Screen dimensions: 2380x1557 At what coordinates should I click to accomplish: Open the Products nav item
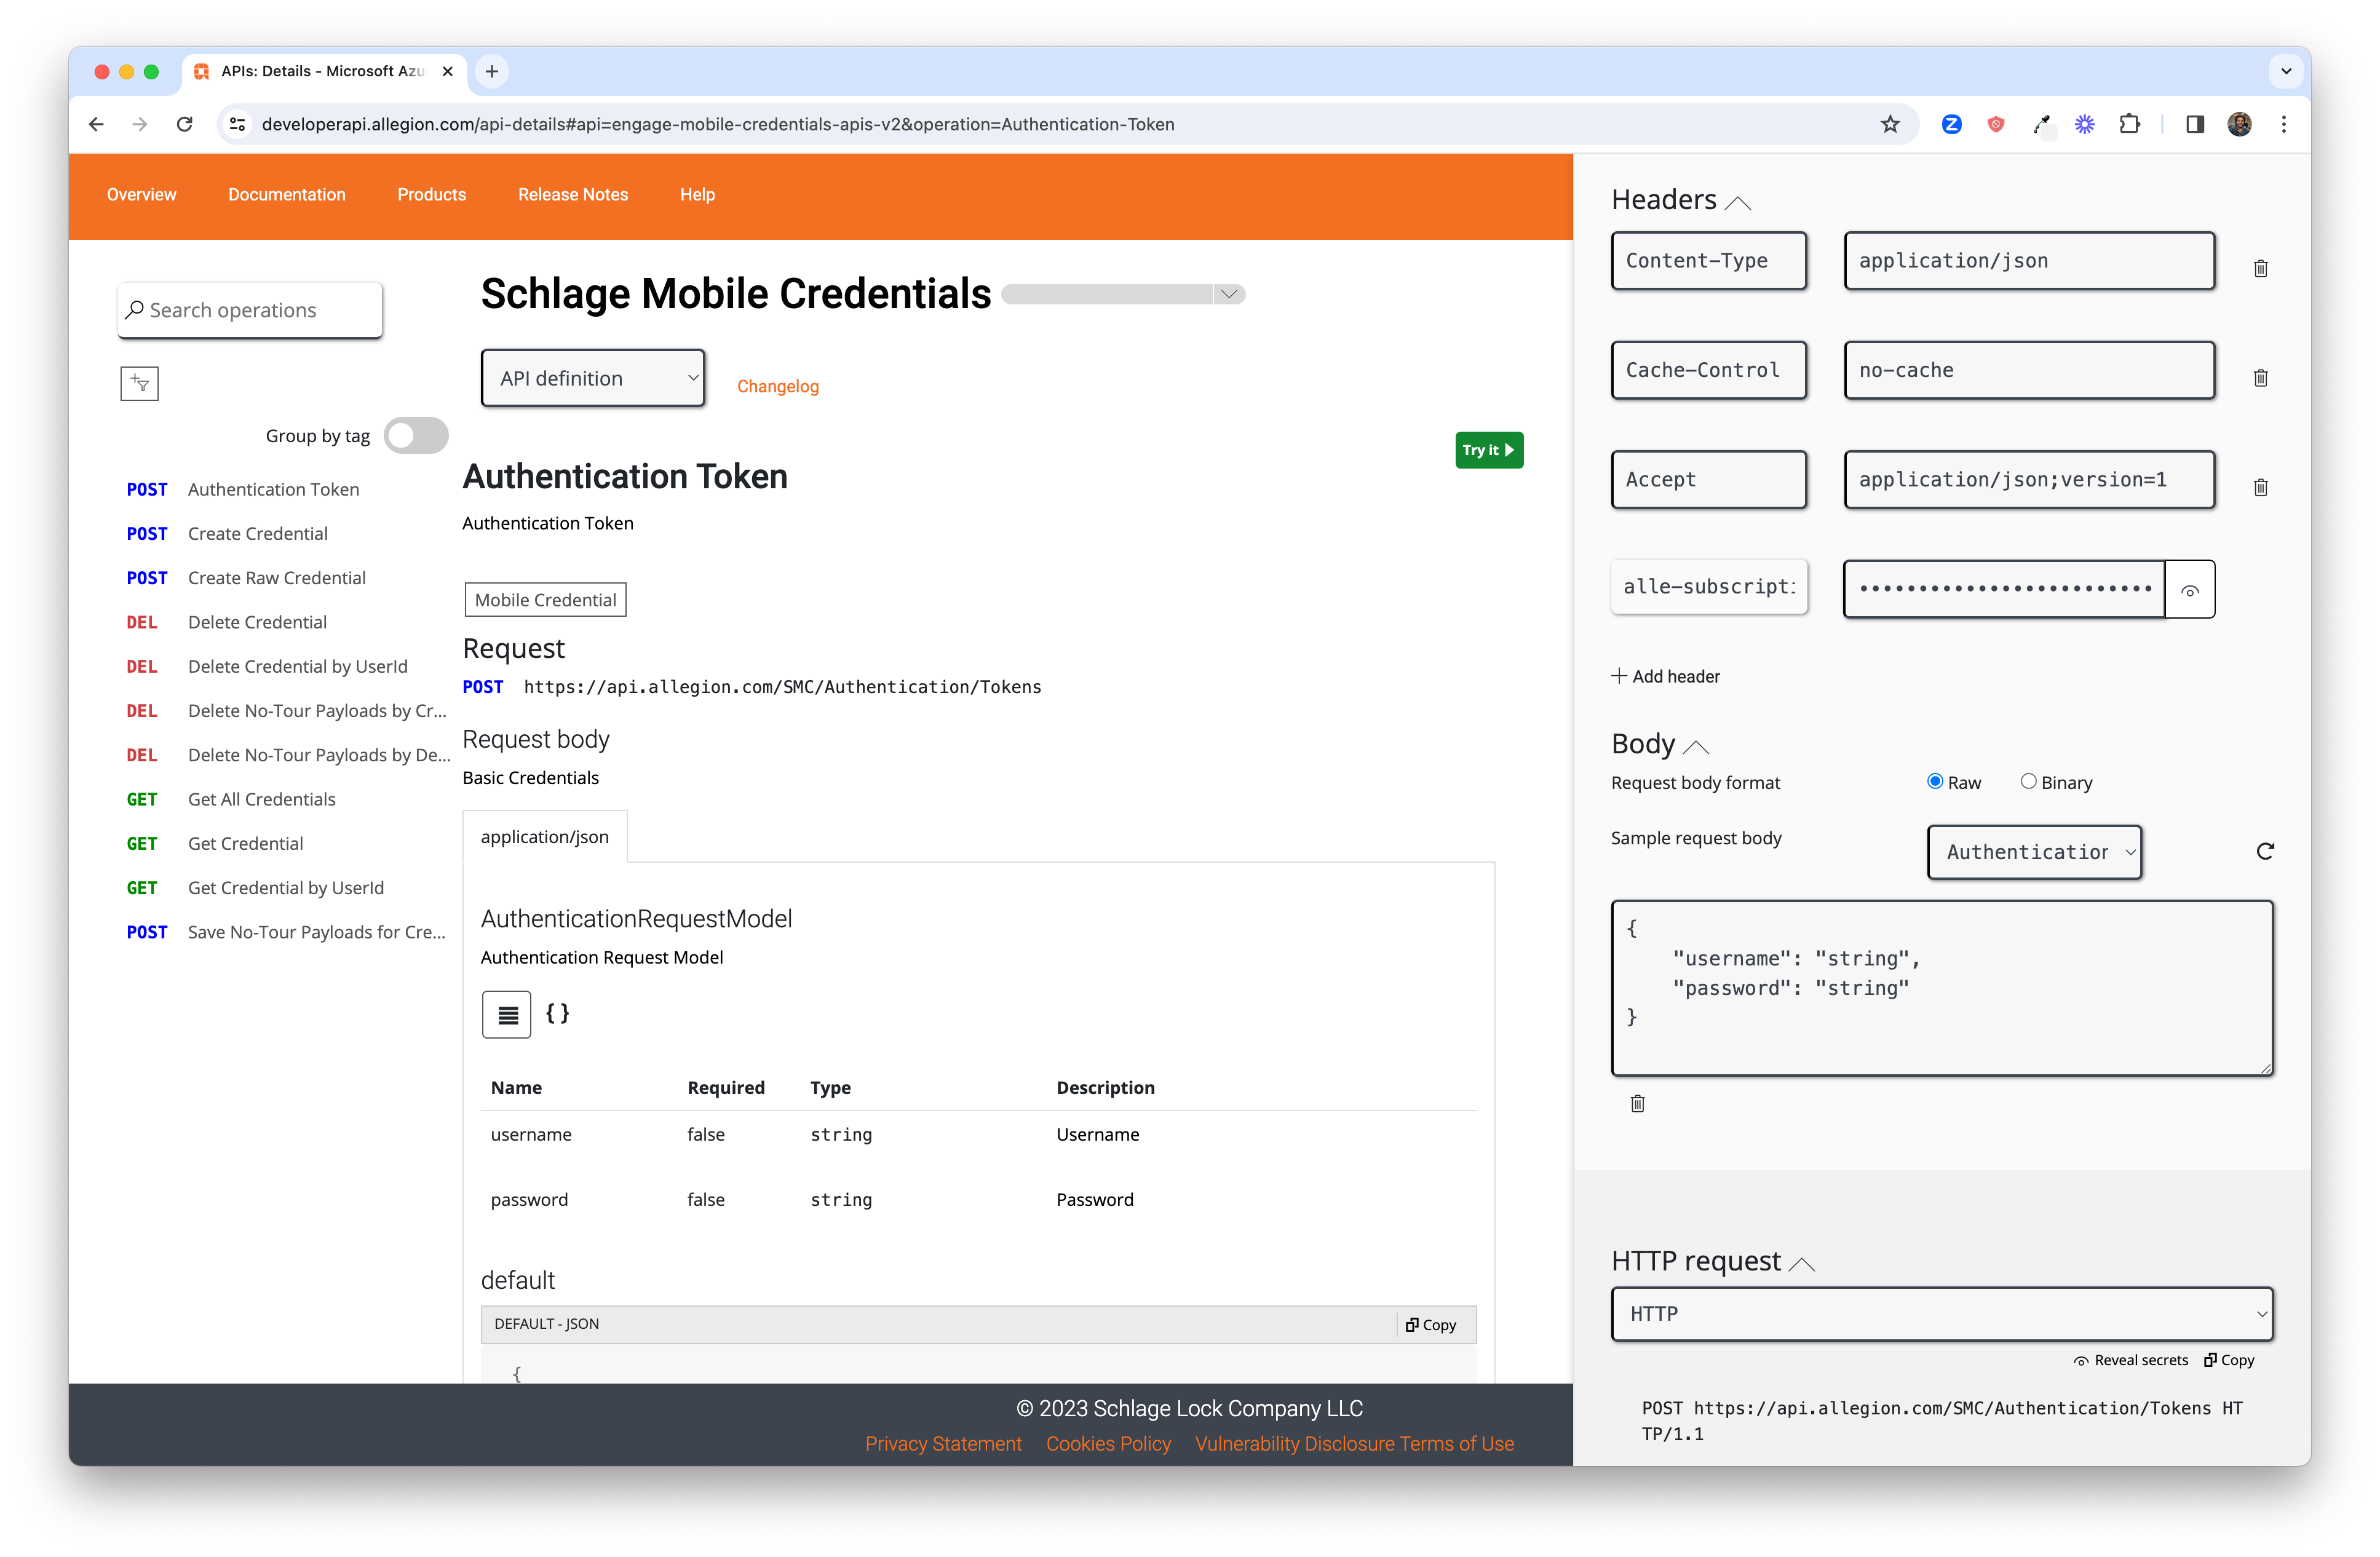(x=431, y=194)
